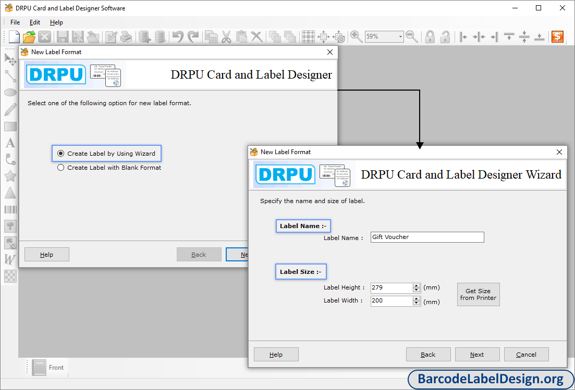Select the Pencil drawing tool
Image resolution: width=575 pixels, height=390 pixels.
click(10, 109)
